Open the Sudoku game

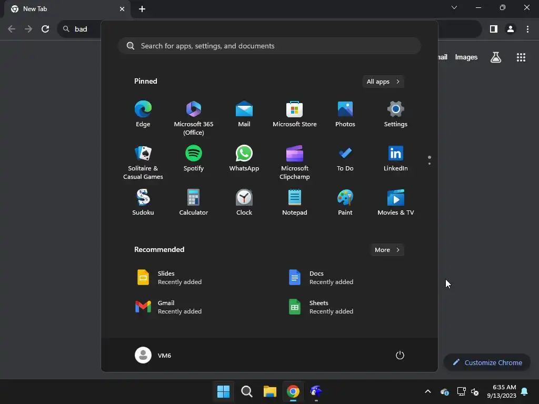[143, 203]
